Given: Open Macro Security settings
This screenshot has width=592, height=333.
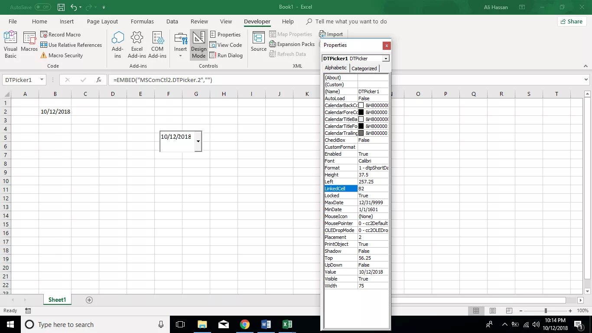Looking at the screenshot, I should (x=62, y=55).
